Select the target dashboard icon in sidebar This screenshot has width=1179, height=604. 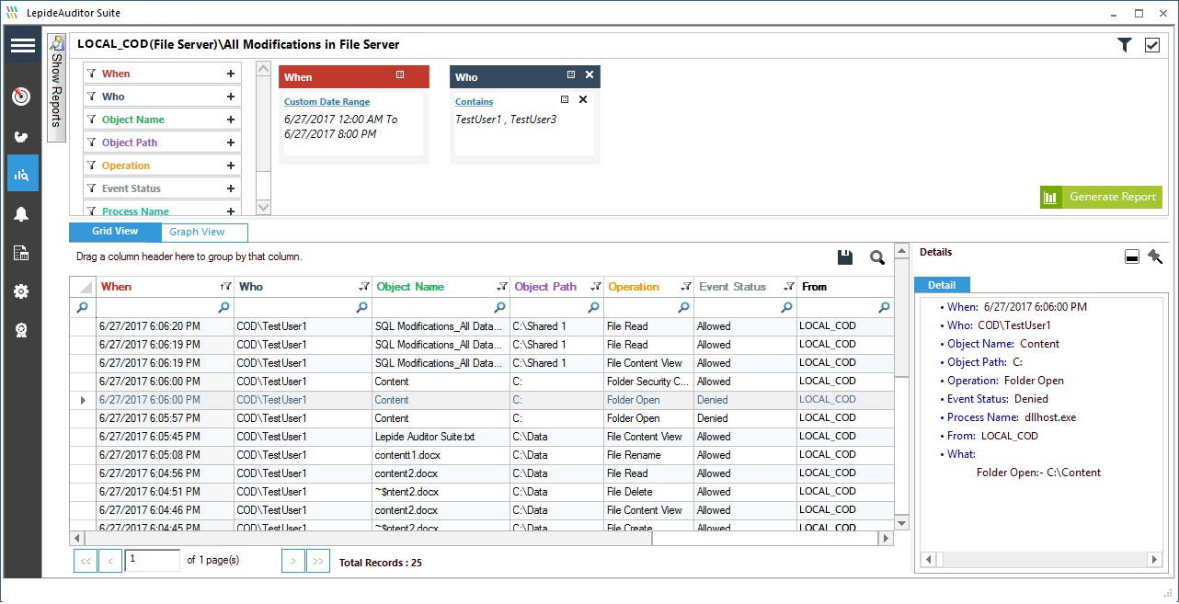point(20,97)
